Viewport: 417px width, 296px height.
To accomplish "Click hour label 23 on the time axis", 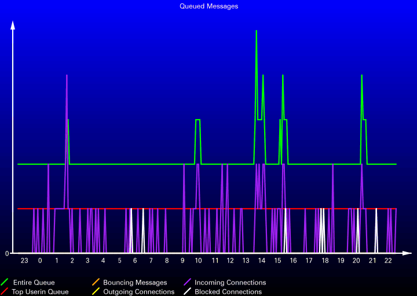I will [x=24, y=261].
